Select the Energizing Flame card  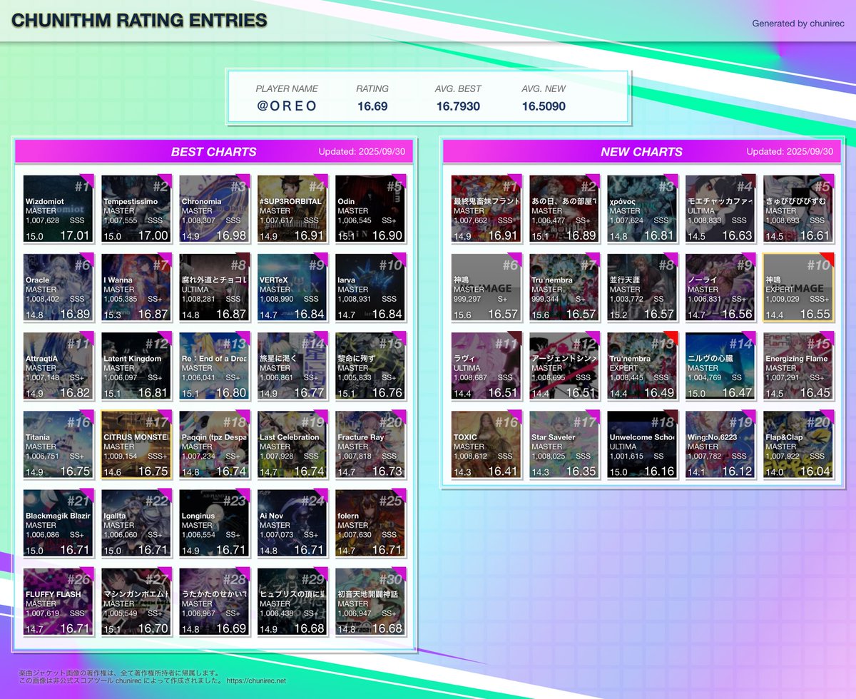click(798, 366)
